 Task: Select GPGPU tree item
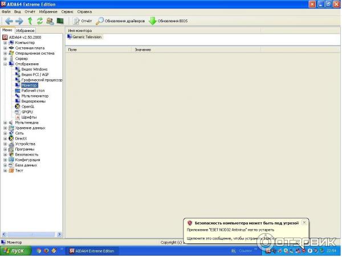click(x=27, y=112)
